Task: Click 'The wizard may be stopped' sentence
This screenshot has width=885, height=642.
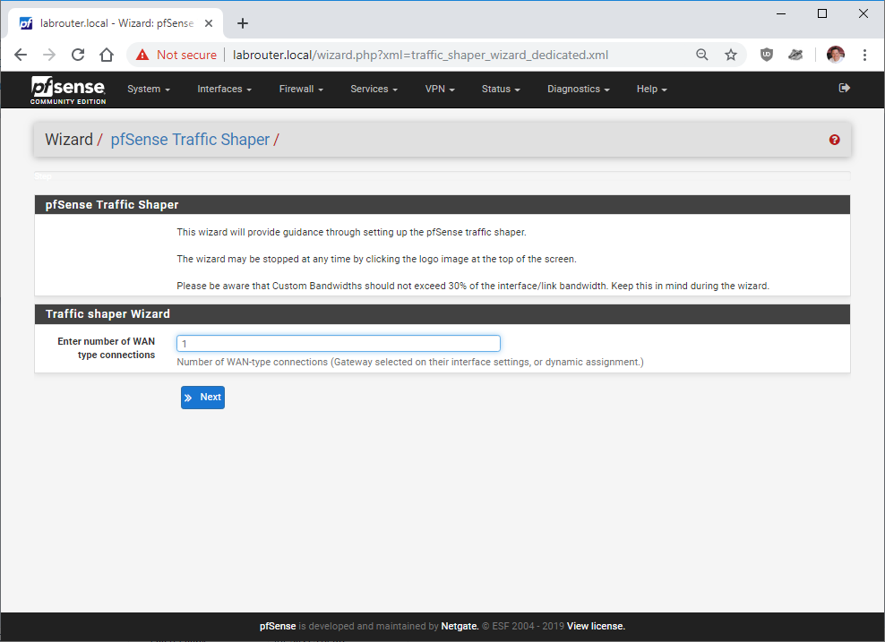Action: click(376, 259)
